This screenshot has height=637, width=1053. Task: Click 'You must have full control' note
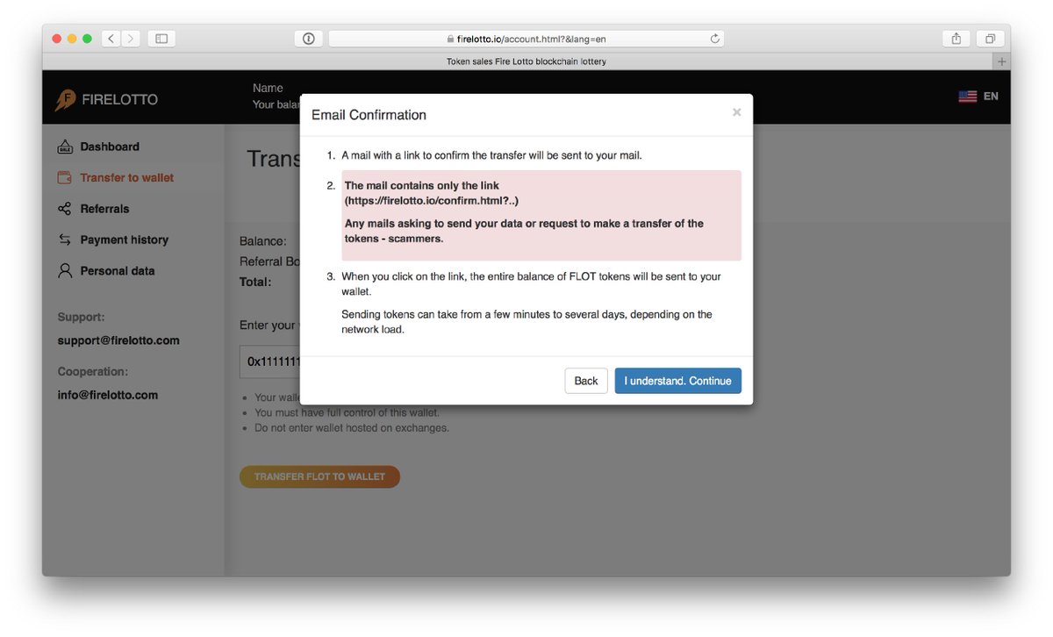347,412
